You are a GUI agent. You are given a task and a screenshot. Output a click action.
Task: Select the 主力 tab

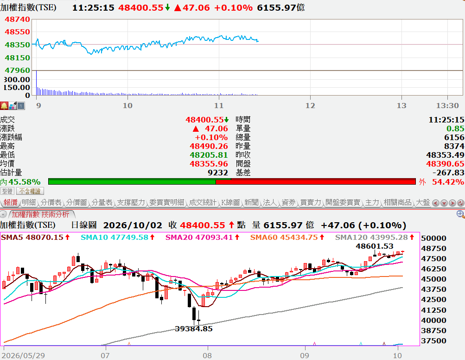tap(372, 202)
